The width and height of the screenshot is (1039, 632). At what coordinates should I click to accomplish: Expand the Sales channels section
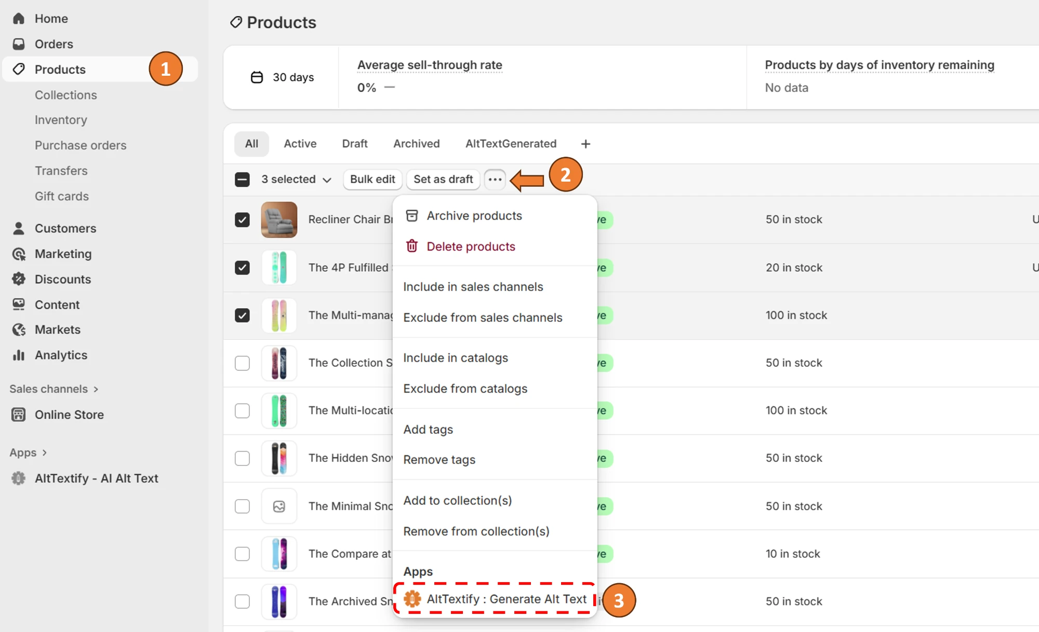[54, 389]
